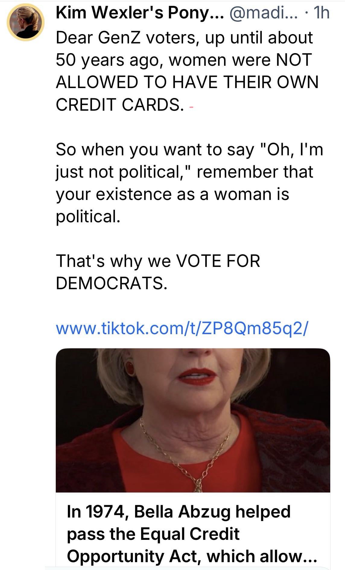Open the tweet via the 1h timestamp
The width and height of the screenshot is (345, 570).
(321, 13)
